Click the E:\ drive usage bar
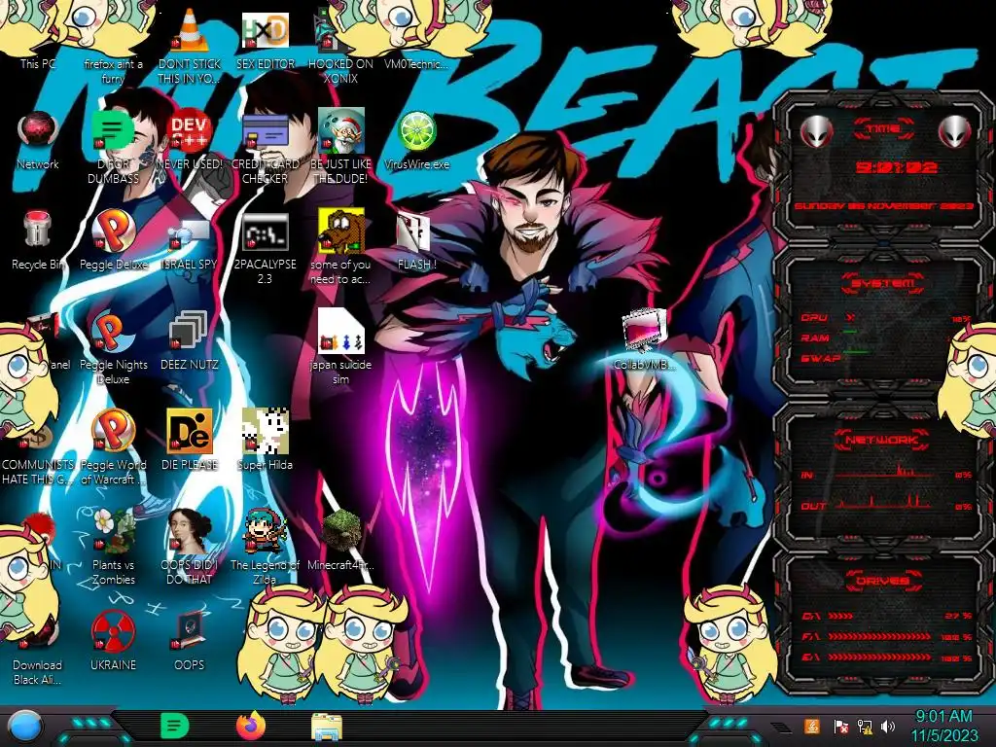 click(887, 658)
